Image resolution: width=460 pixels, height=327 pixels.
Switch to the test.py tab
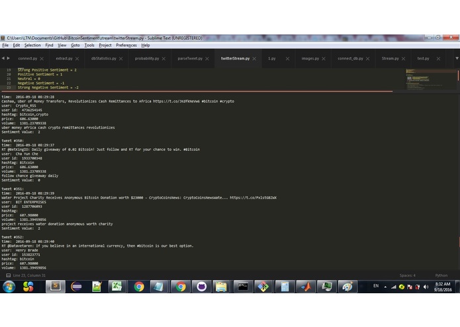pyautogui.click(x=423, y=58)
